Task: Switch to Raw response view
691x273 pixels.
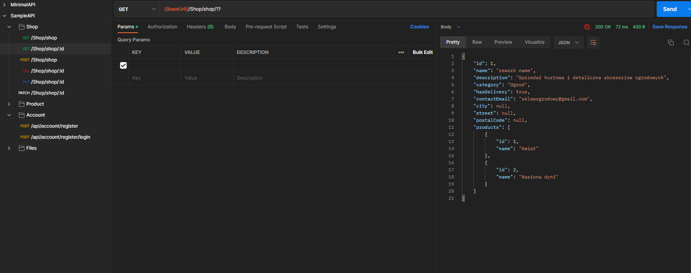Action: click(x=477, y=42)
